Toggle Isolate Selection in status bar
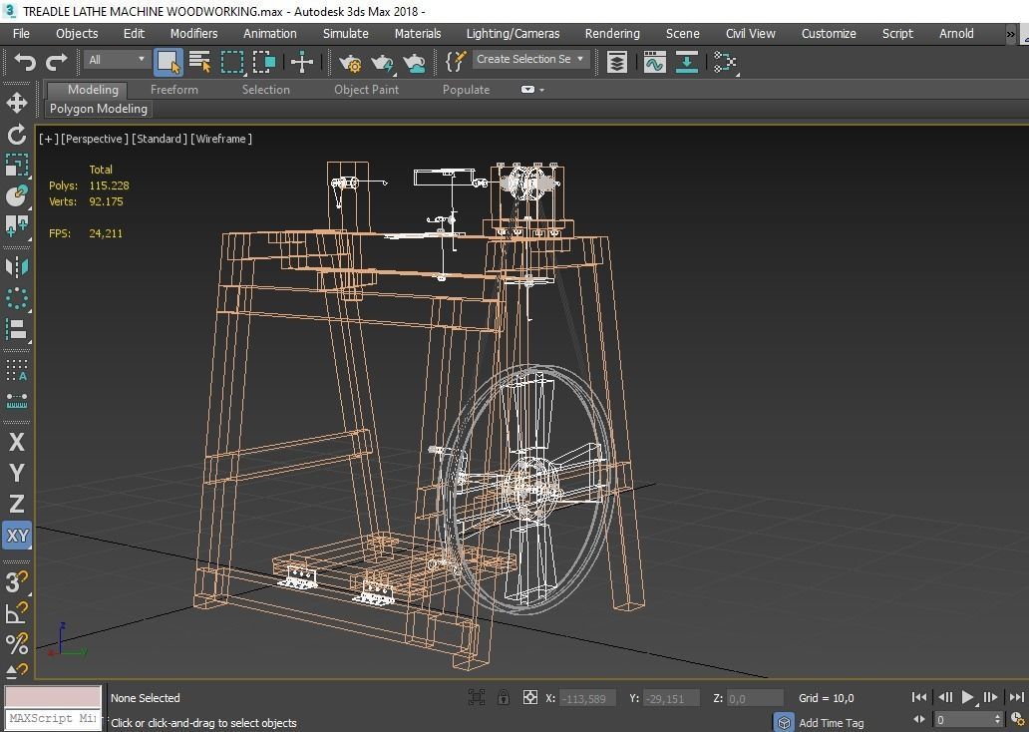Image resolution: width=1029 pixels, height=732 pixels. click(x=477, y=698)
